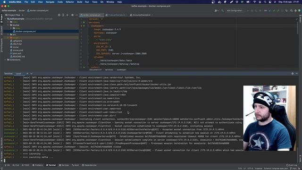The image size is (302, 170).
Task: Open the Apple menu
Action: [x=4, y=2]
